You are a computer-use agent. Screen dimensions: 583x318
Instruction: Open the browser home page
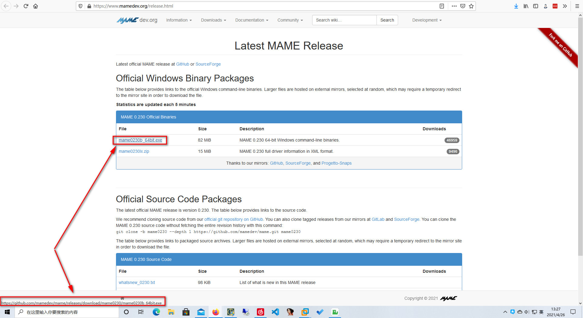[36, 6]
